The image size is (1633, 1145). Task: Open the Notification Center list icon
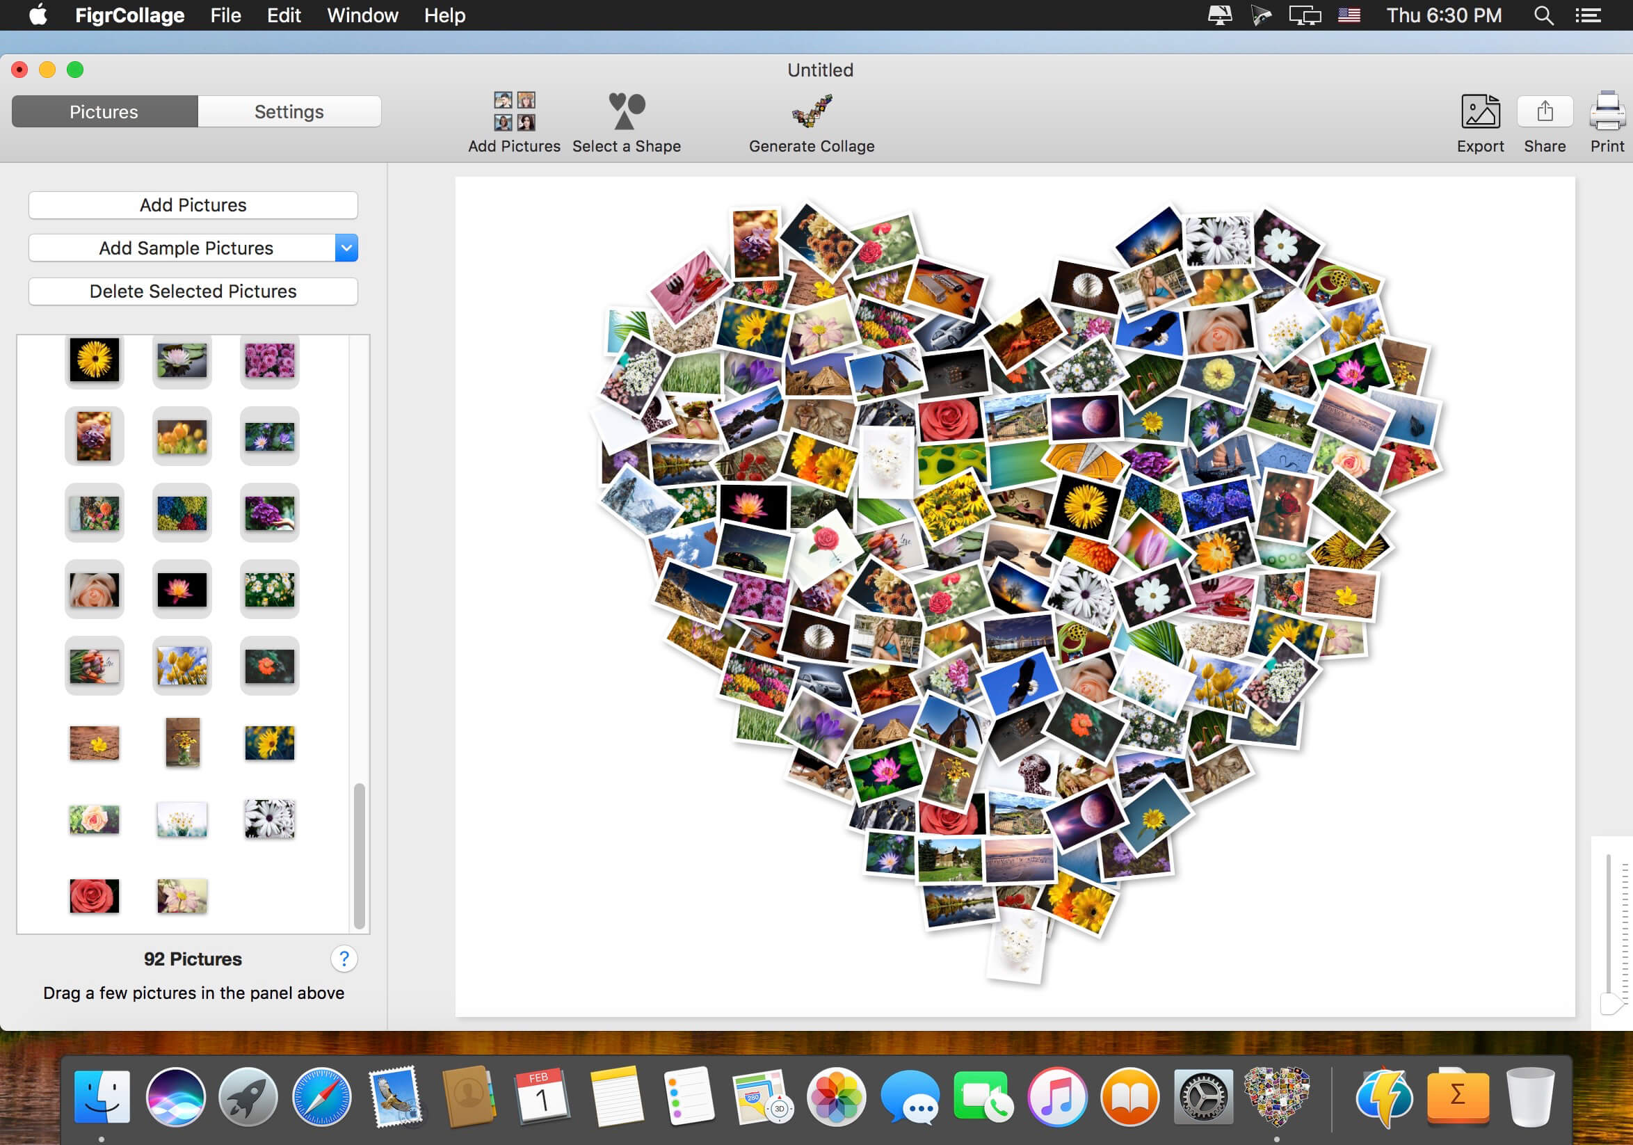1588,15
